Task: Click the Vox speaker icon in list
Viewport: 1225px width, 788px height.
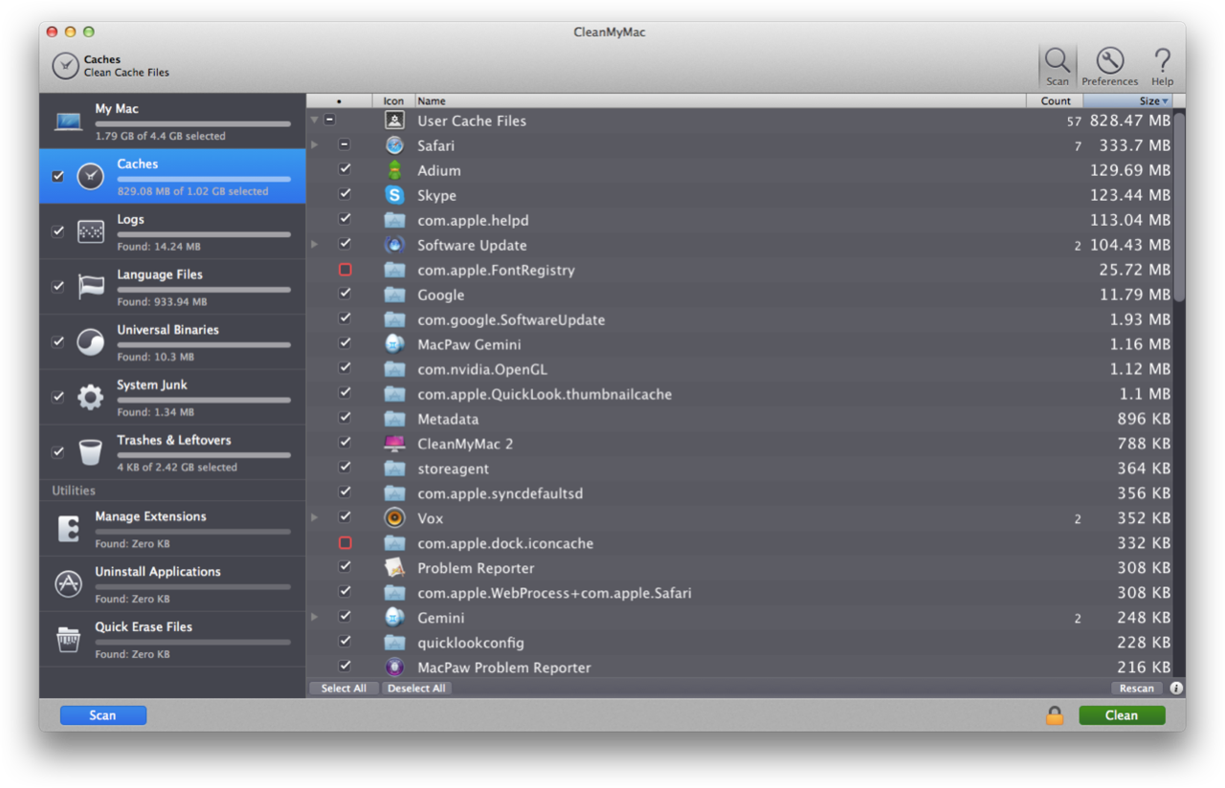Action: click(394, 518)
